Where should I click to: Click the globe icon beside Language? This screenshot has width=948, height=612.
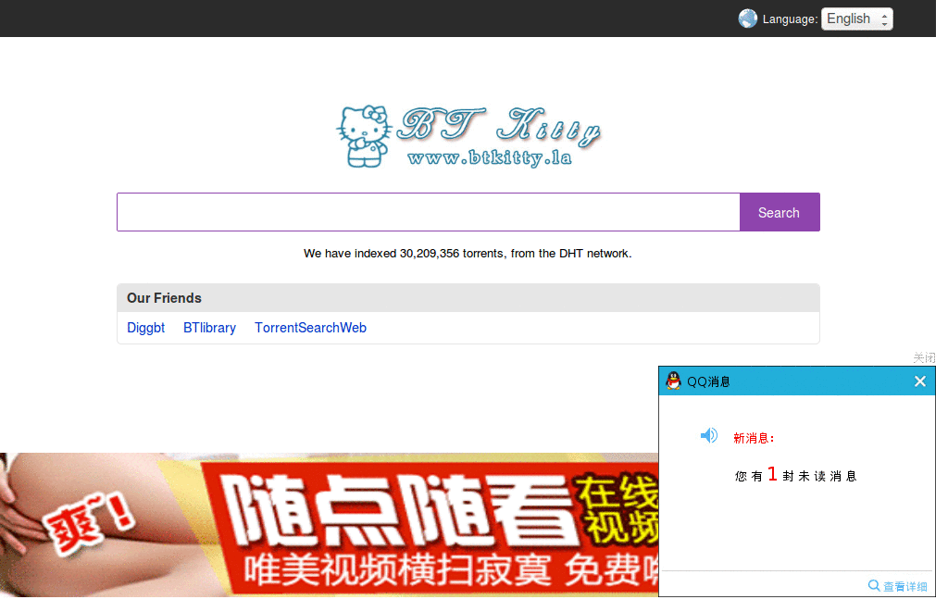pyautogui.click(x=747, y=19)
